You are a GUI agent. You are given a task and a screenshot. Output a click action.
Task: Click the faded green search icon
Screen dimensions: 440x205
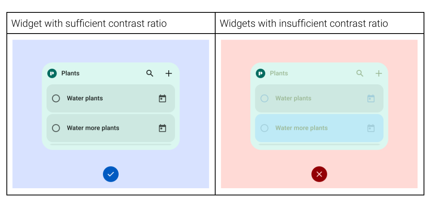click(360, 74)
